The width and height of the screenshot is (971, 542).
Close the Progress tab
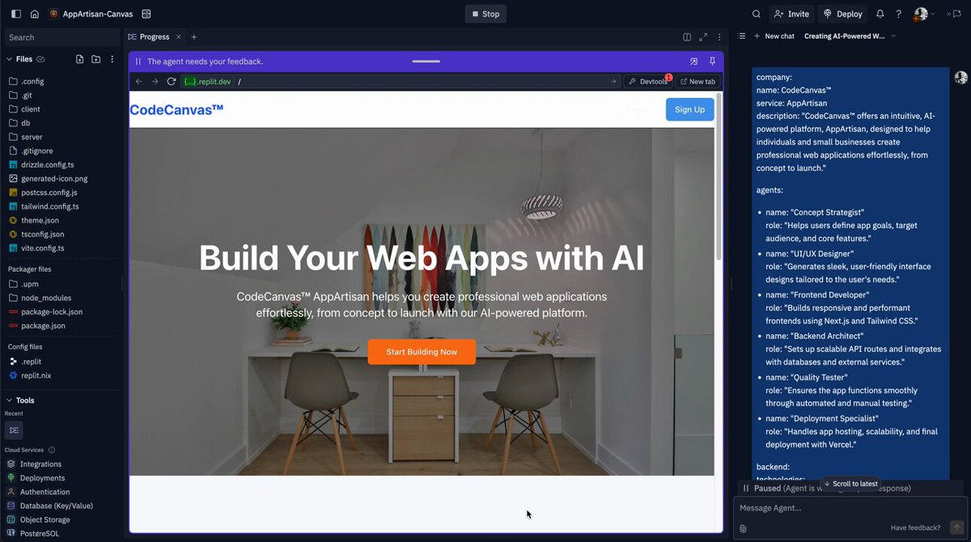click(179, 36)
